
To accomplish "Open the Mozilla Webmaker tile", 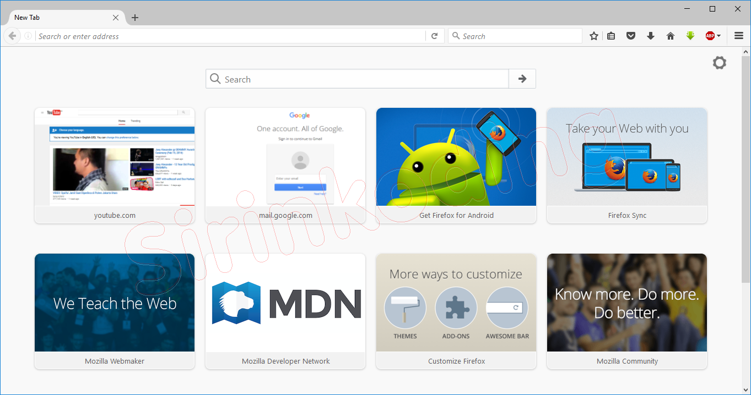I will coord(115,311).
